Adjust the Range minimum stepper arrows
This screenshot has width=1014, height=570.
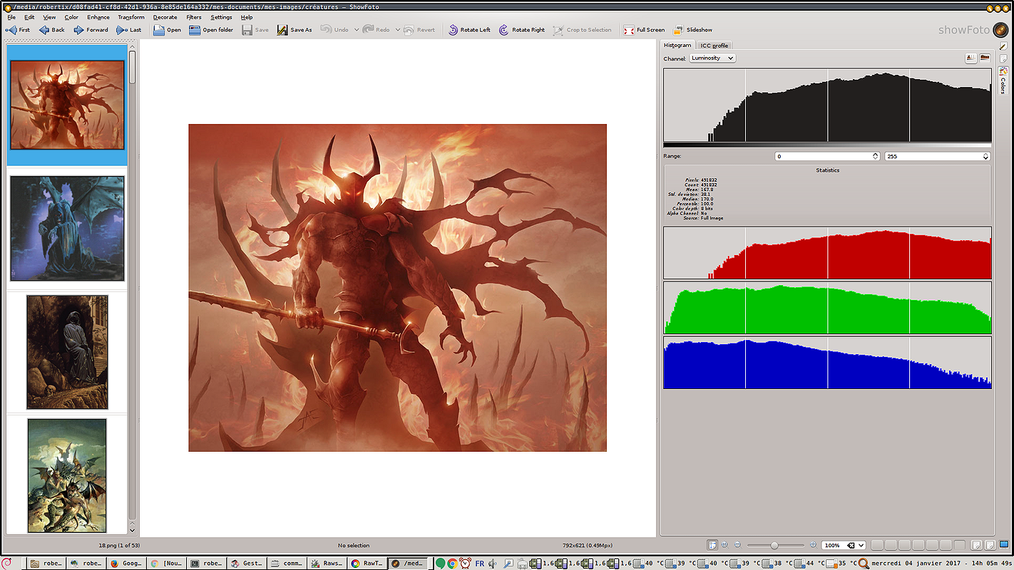pyautogui.click(x=876, y=156)
